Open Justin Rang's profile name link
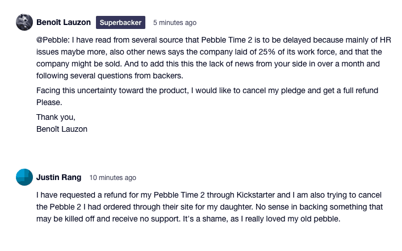The width and height of the screenshot is (402, 251). 59,177
